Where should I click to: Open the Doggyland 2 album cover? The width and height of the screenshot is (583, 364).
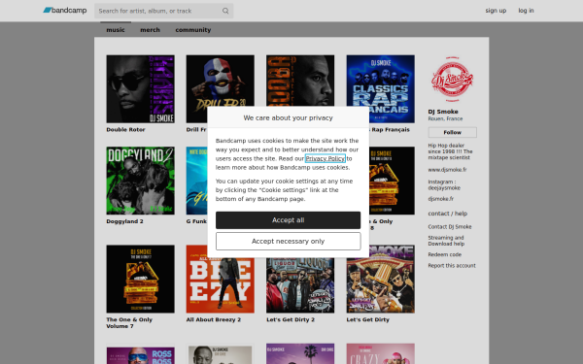(x=141, y=181)
